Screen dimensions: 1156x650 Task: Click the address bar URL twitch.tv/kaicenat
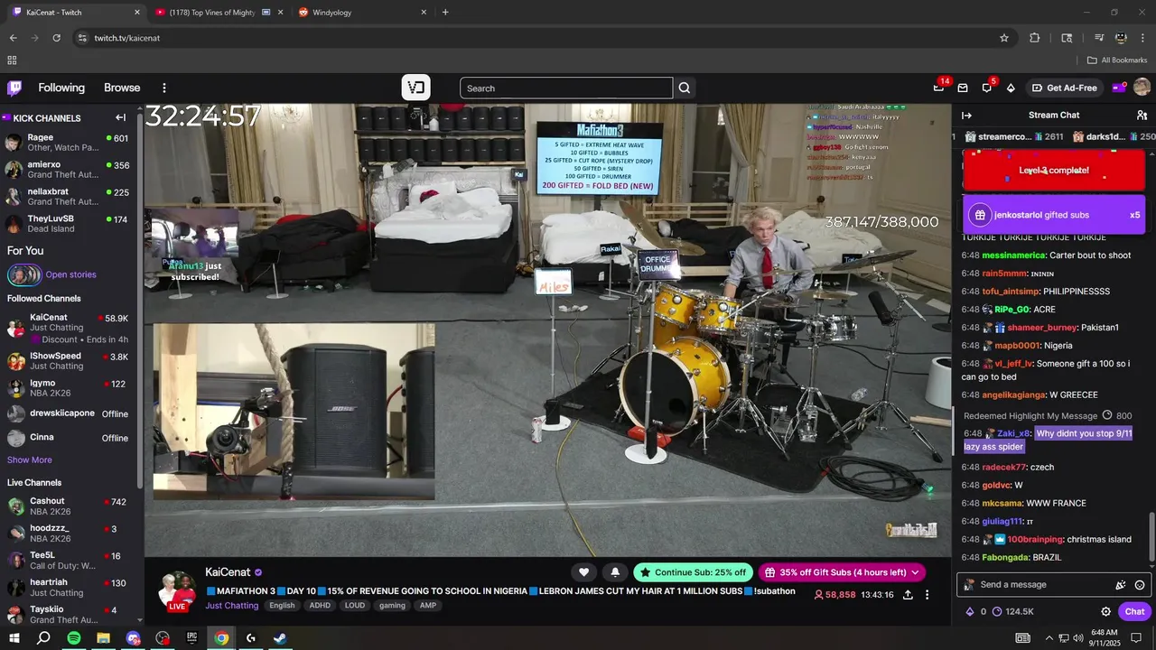click(x=127, y=38)
